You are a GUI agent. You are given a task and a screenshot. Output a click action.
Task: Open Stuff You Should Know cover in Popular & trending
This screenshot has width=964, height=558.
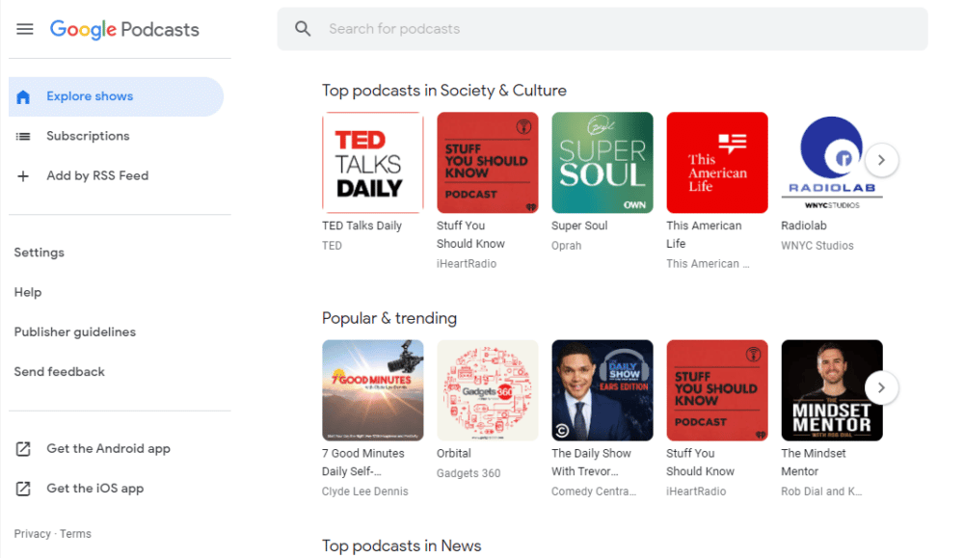pos(717,390)
